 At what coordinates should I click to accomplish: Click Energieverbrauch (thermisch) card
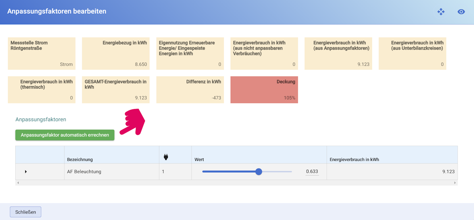coord(41,89)
